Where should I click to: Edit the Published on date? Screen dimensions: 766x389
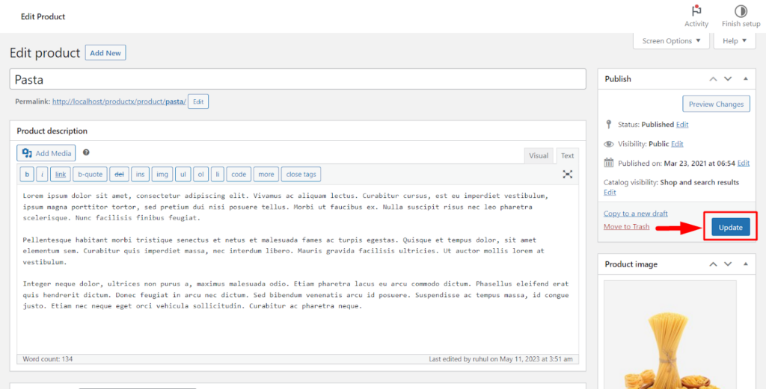pyautogui.click(x=743, y=163)
